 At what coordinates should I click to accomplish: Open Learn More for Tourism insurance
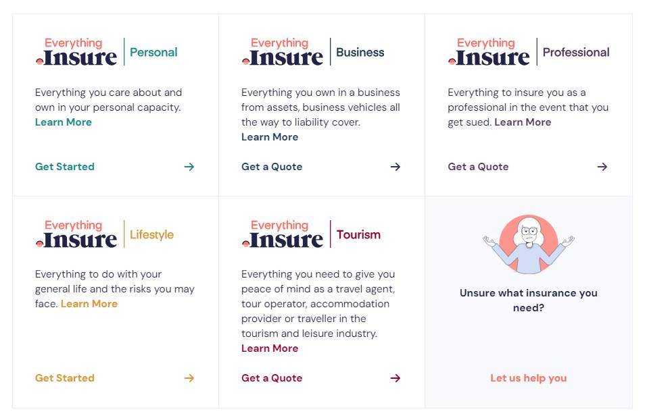(270, 348)
